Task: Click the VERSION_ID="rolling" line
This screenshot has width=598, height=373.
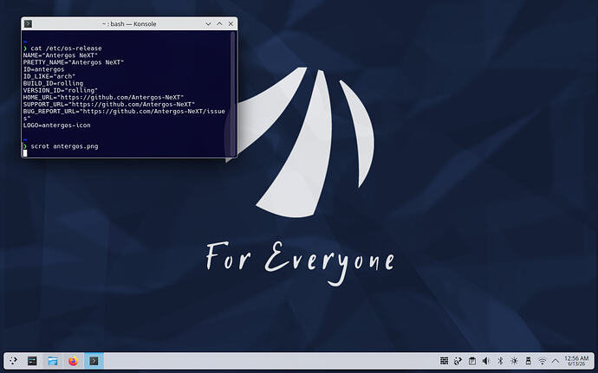Action: (x=61, y=90)
